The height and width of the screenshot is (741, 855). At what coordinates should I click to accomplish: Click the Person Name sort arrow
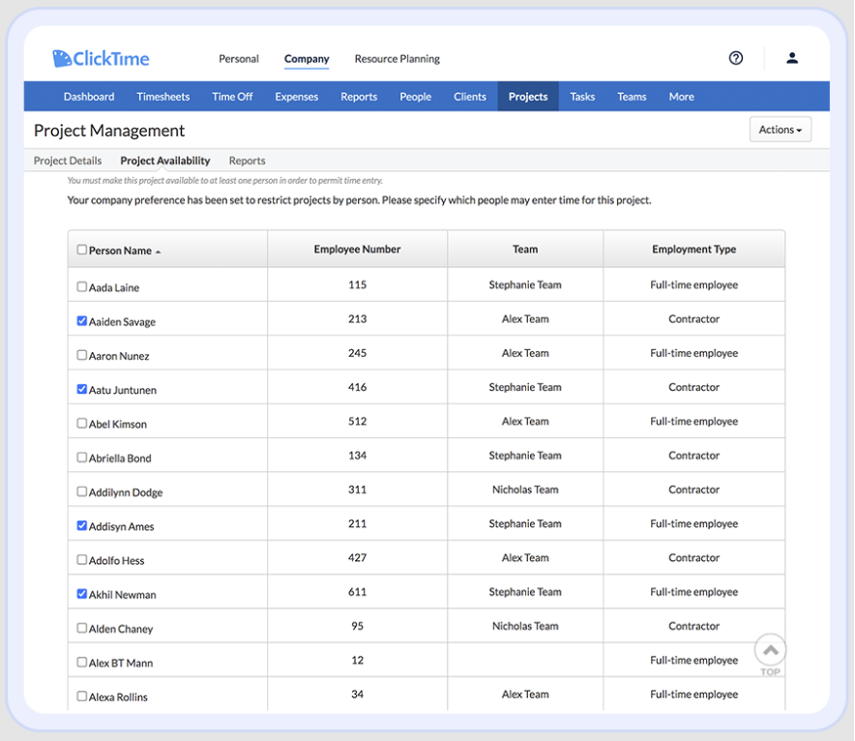pyautogui.click(x=158, y=252)
